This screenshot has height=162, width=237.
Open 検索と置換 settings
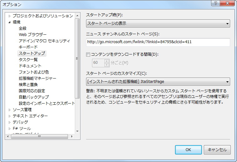pyautogui.click(x=28, y=84)
